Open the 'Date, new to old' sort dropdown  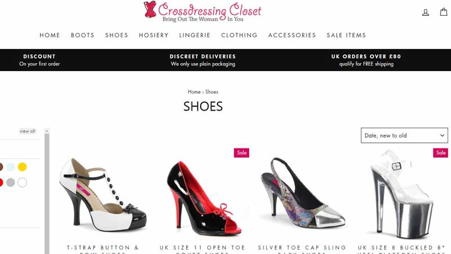(x=404, y=135)
